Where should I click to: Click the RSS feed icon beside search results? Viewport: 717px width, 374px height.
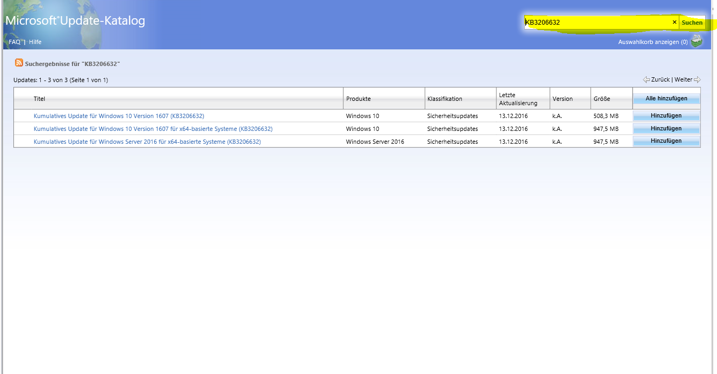point(19,63)
